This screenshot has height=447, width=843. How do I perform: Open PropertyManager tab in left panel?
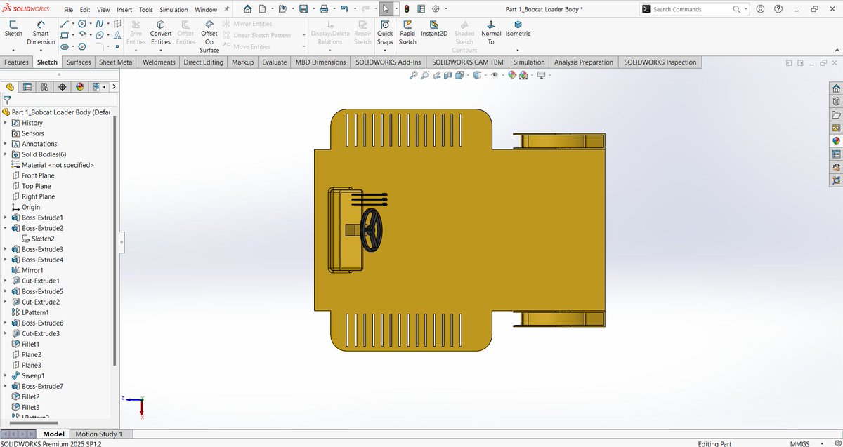(27, 87)
